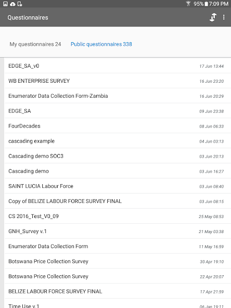Tap the image notification icon in status bar

tap(5, 4)
